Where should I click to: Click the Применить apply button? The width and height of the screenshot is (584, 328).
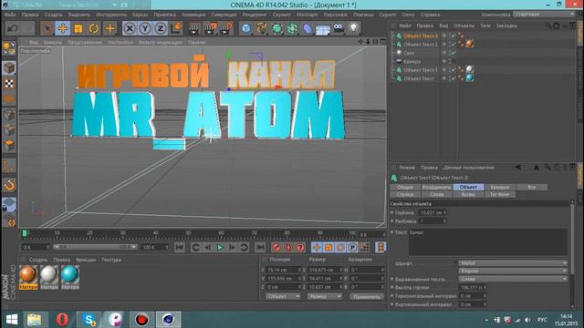pos(367,296)
